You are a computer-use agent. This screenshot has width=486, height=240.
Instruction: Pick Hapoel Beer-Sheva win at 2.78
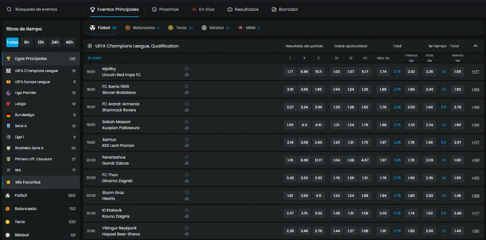(318, 231)
